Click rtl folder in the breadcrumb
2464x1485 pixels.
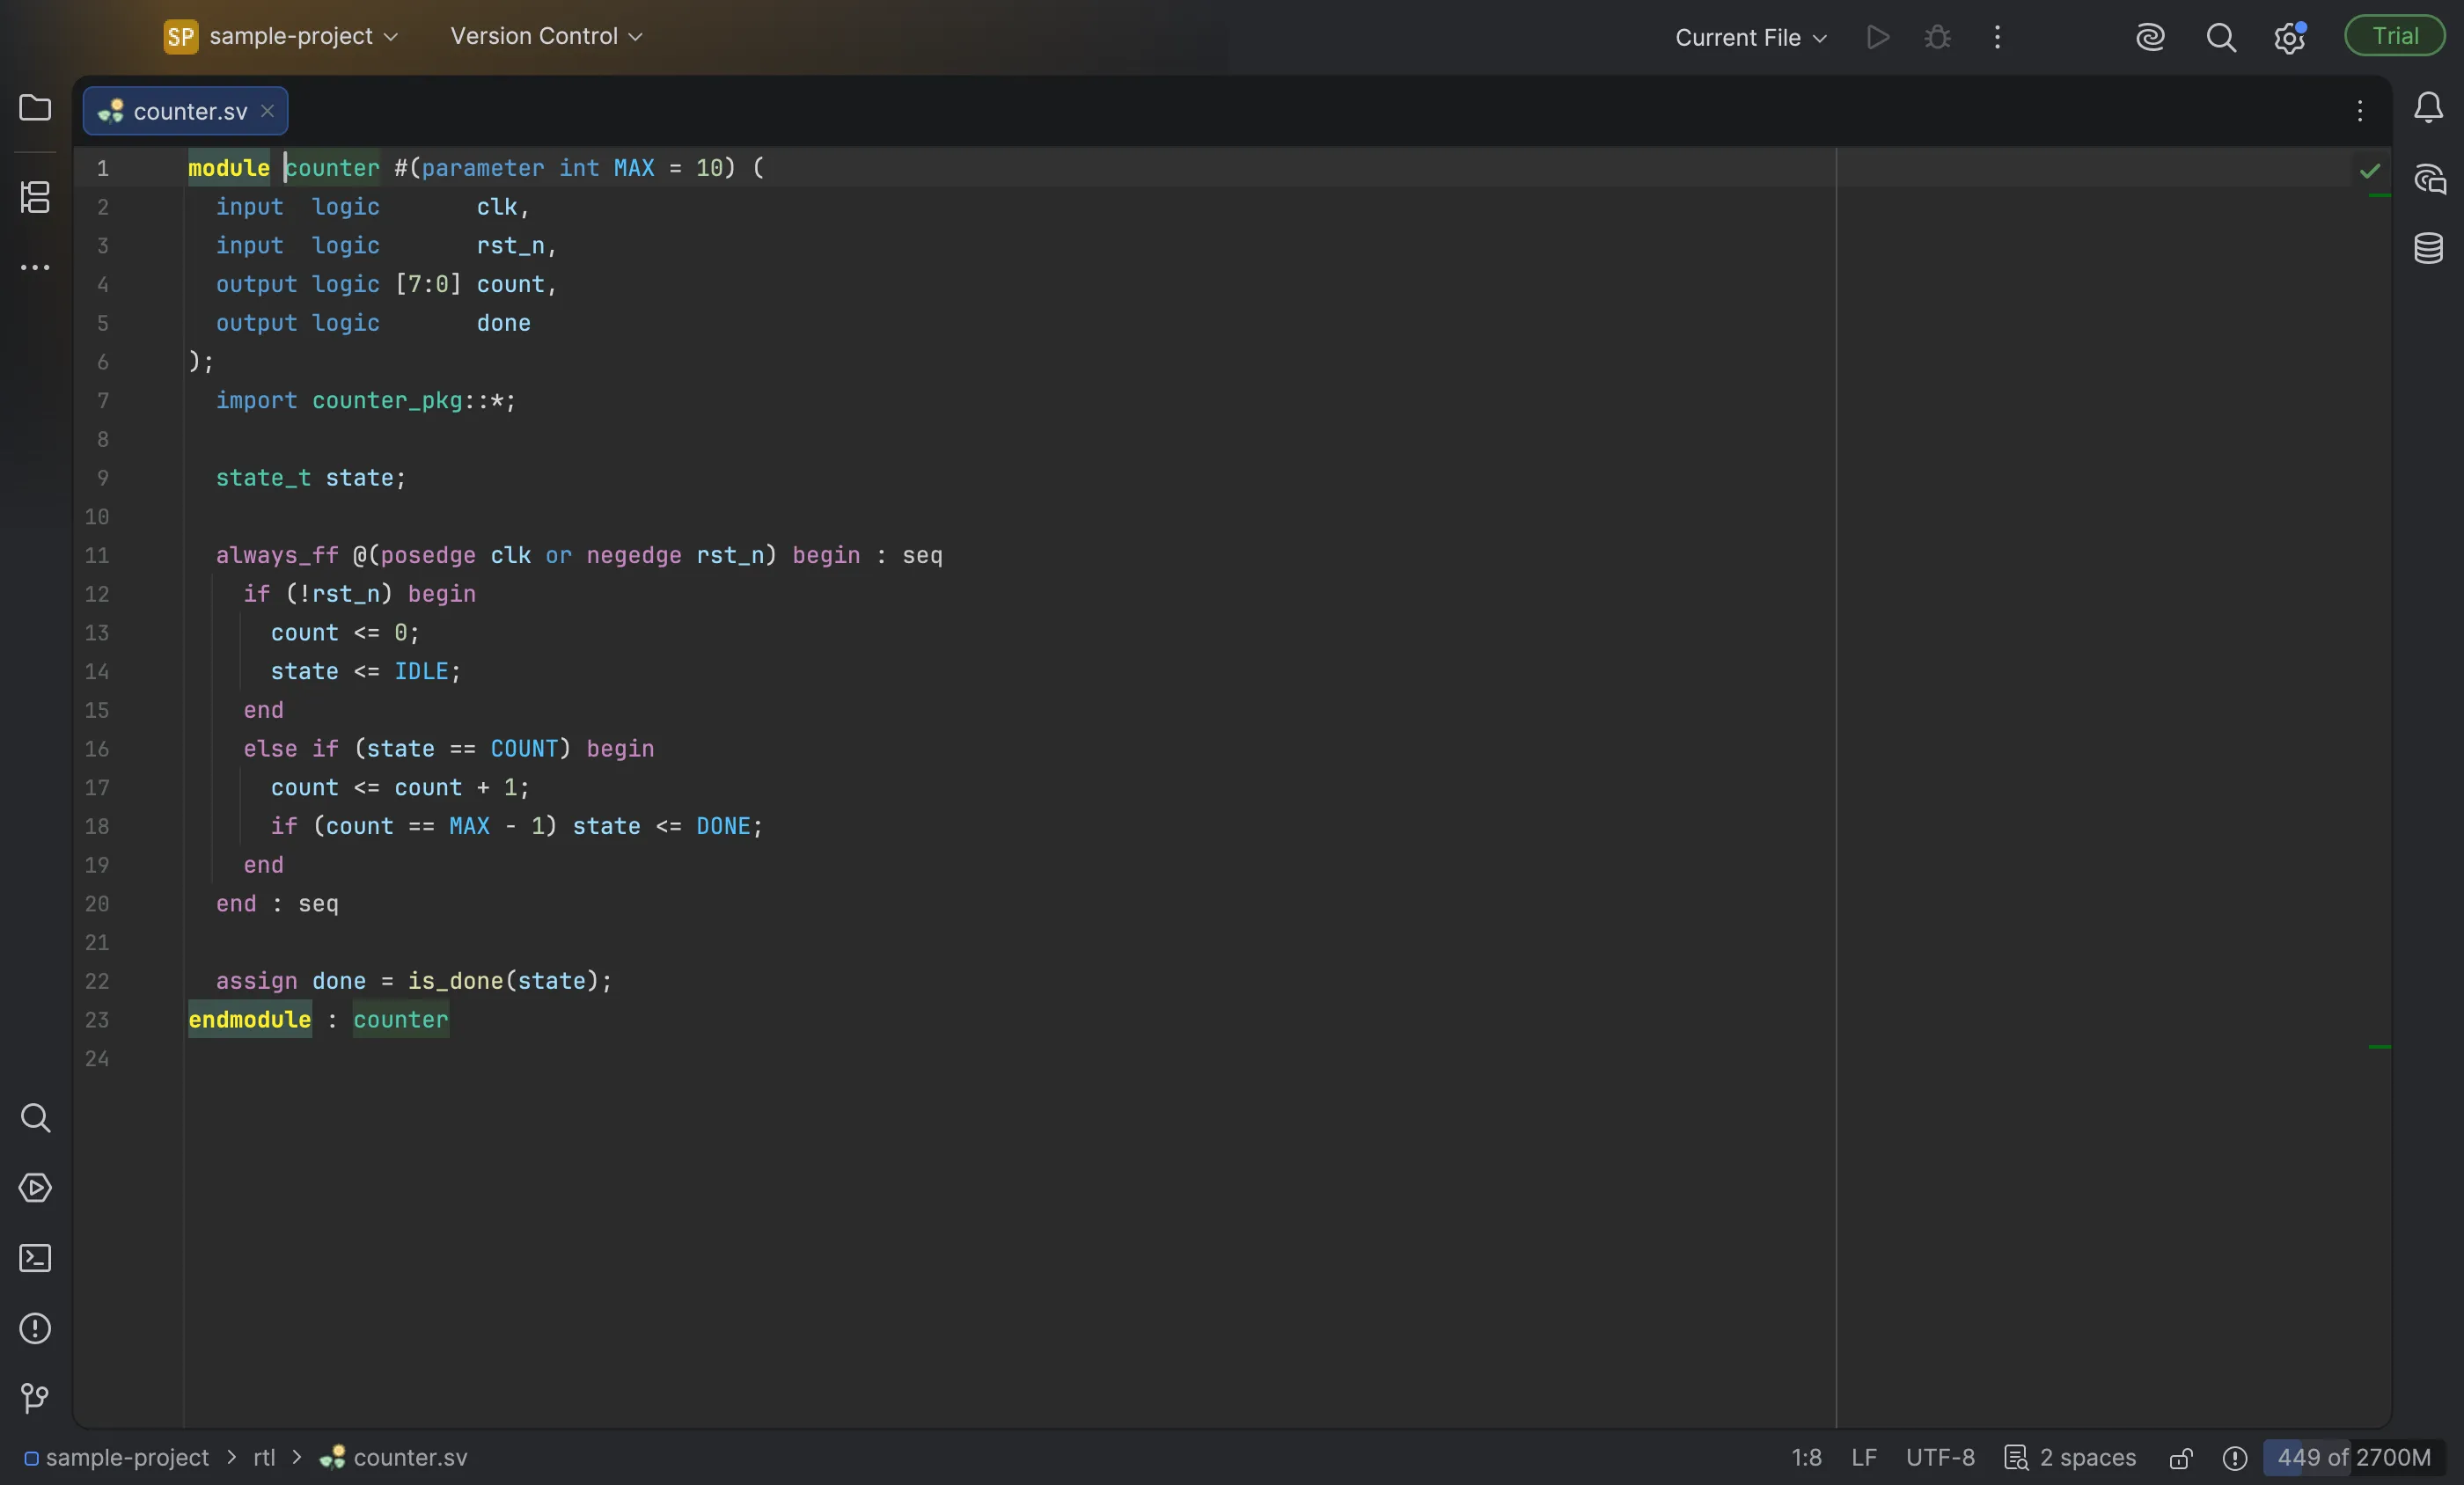[x=264, y=1457]
